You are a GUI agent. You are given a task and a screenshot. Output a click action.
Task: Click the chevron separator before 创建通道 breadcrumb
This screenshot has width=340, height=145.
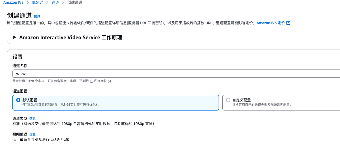coord(63,2)
